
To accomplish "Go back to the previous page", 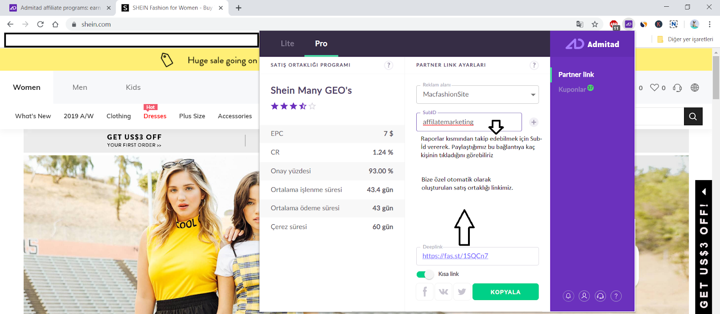I will [x=10, y=24].
